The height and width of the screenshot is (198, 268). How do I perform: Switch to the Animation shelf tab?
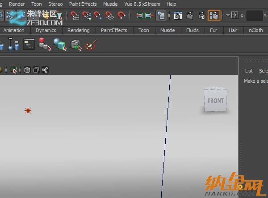click(x=14, y=30)
